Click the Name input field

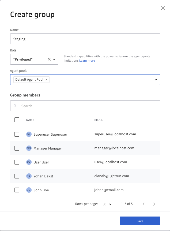85,39
